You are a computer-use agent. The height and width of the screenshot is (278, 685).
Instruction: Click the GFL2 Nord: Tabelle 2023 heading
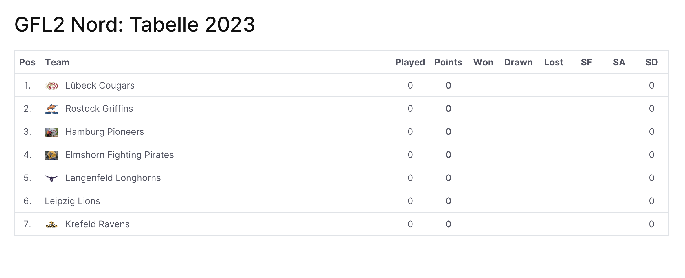(x=135, y=25)
